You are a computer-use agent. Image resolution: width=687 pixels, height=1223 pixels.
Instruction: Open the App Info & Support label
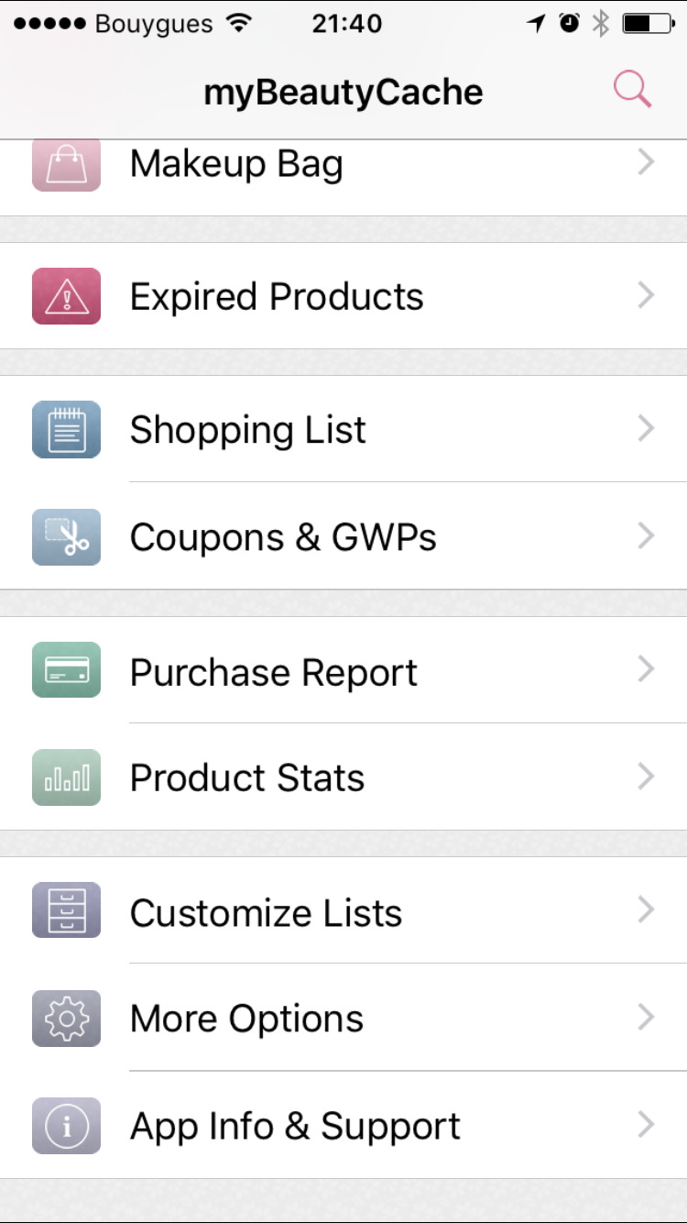click(295, 1126)
